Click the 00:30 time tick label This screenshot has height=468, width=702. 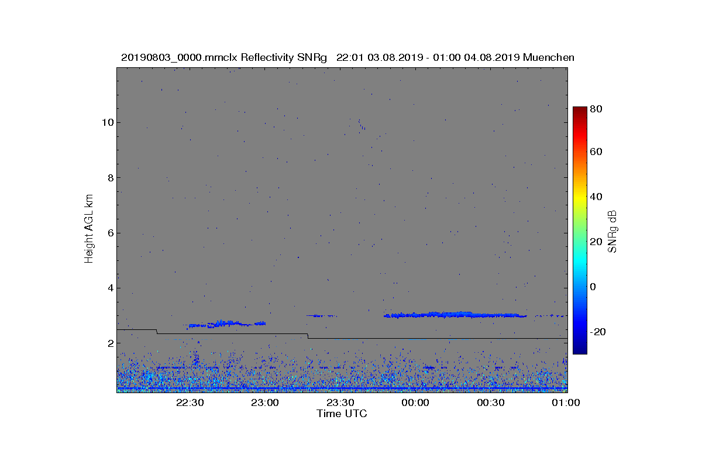coord(491,402)
